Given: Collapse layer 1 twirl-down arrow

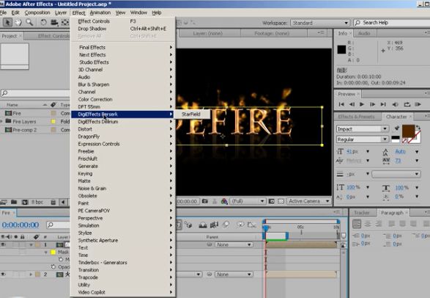Looking at the screenshot, I should pyautogui.click(x=31, y=244).
